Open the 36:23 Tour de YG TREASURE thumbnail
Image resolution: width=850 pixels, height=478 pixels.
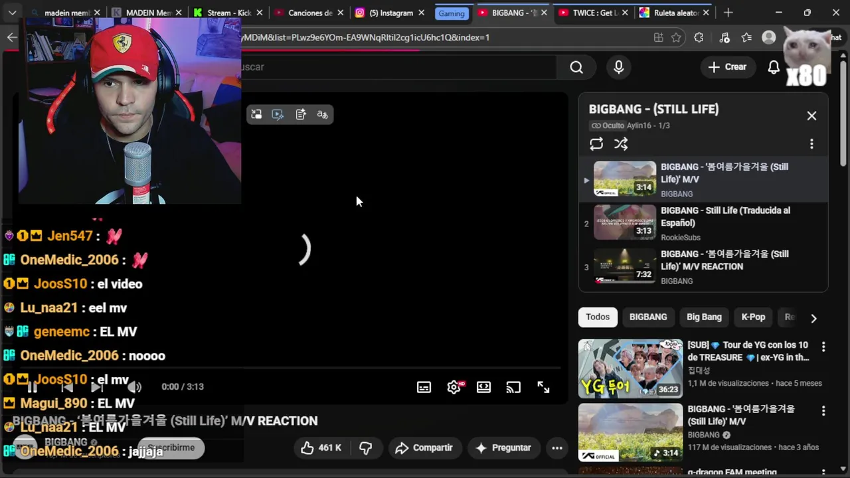(x=630, y=368)
